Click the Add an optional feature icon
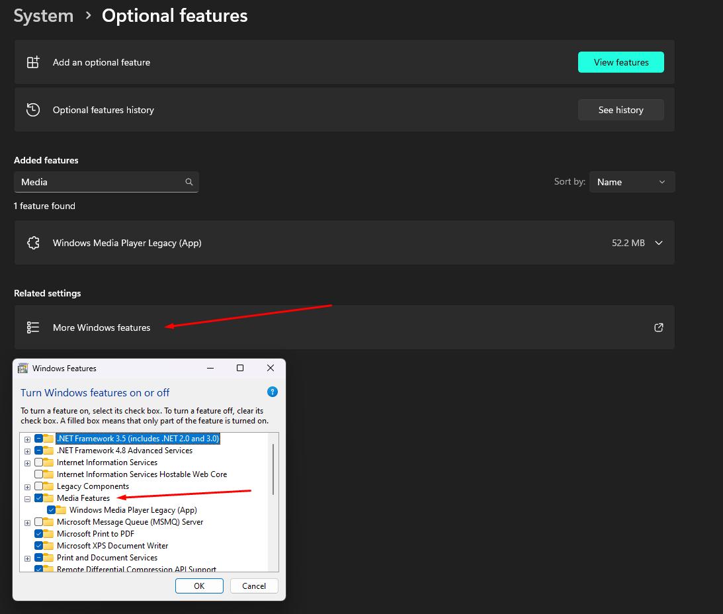Viewport: 723px width, 614px height. [x=33, y=62]
